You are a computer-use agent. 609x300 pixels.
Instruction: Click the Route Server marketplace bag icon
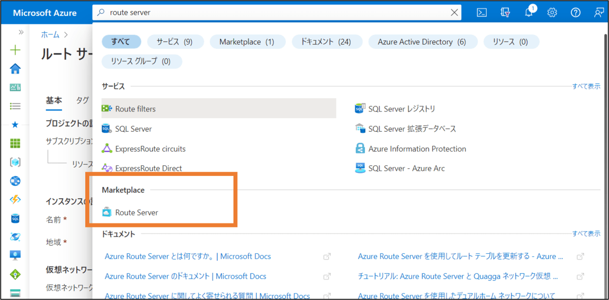pos(107,213)
